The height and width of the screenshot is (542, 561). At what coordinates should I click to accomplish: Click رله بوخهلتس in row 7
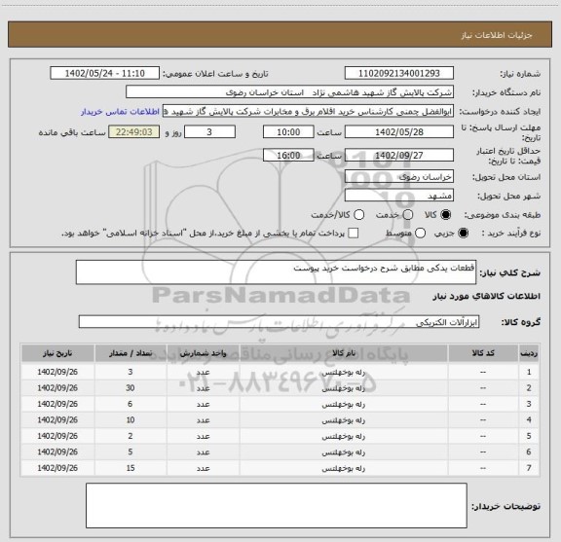click(x=344, y=468)
